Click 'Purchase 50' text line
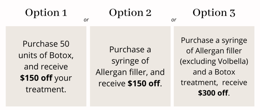The height and width of the screenshot is (110, 260). point(46,44)
